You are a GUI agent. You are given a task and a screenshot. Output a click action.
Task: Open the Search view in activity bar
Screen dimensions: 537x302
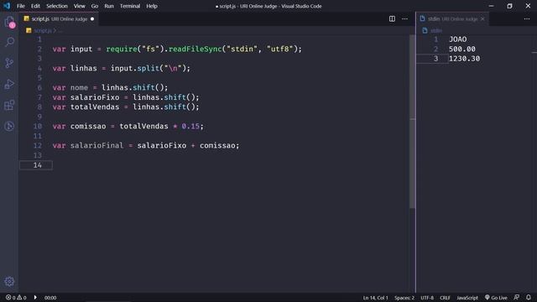tap(9, 42)
